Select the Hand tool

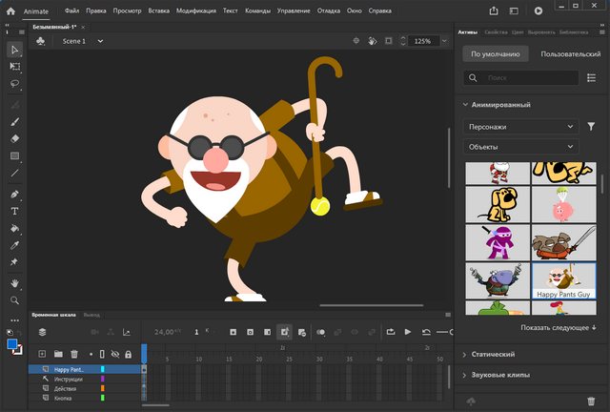coord(15,283)
